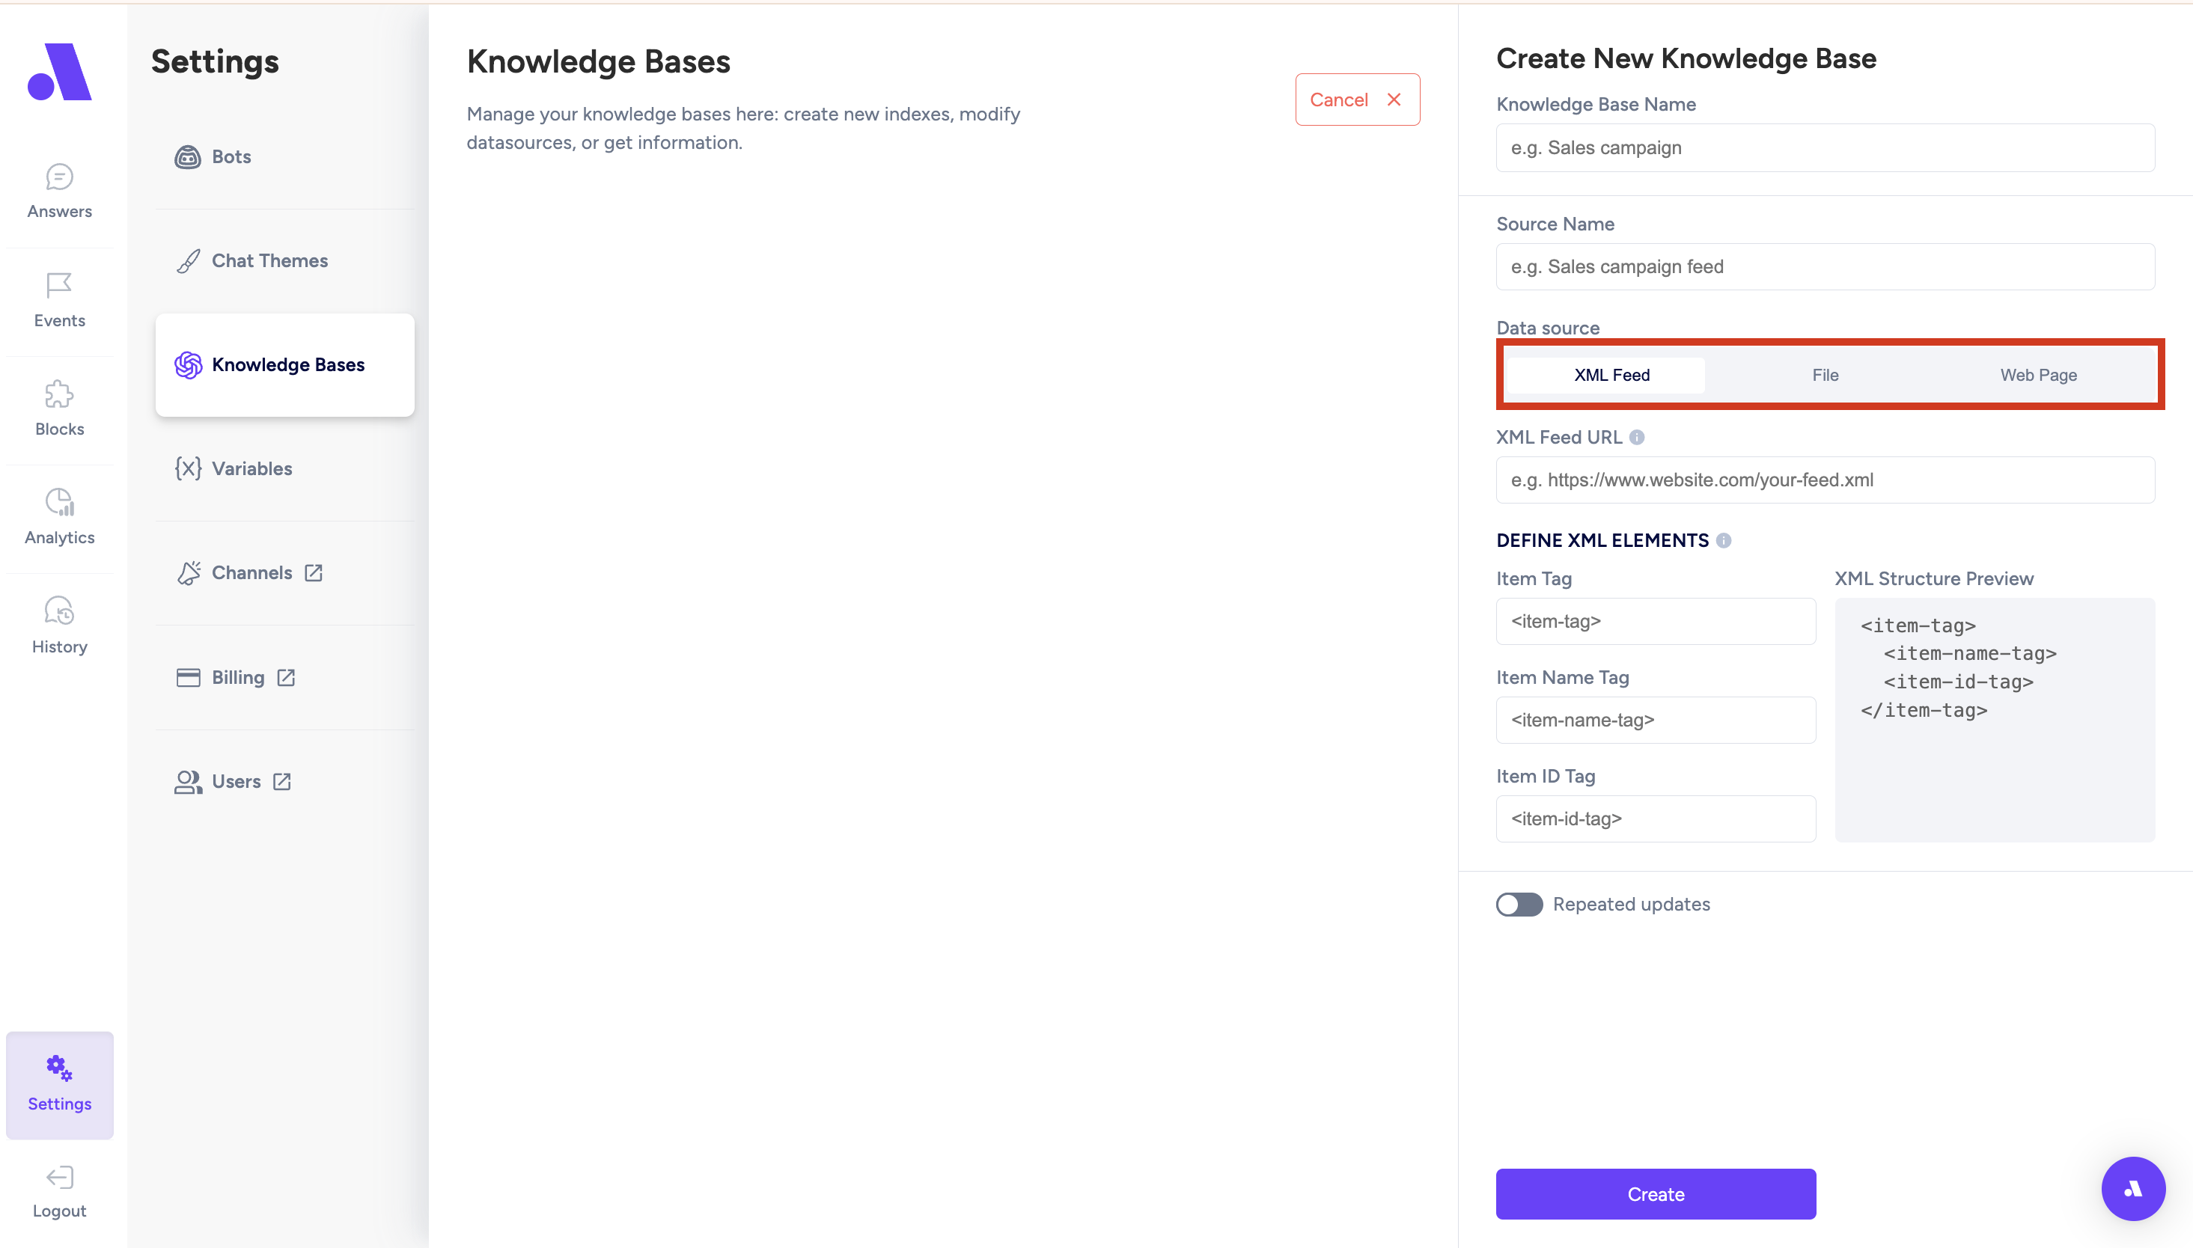Click the Create button
This screenshot has width=2193, height=1248.
pyautogui.click(x=1655, y=1194)
